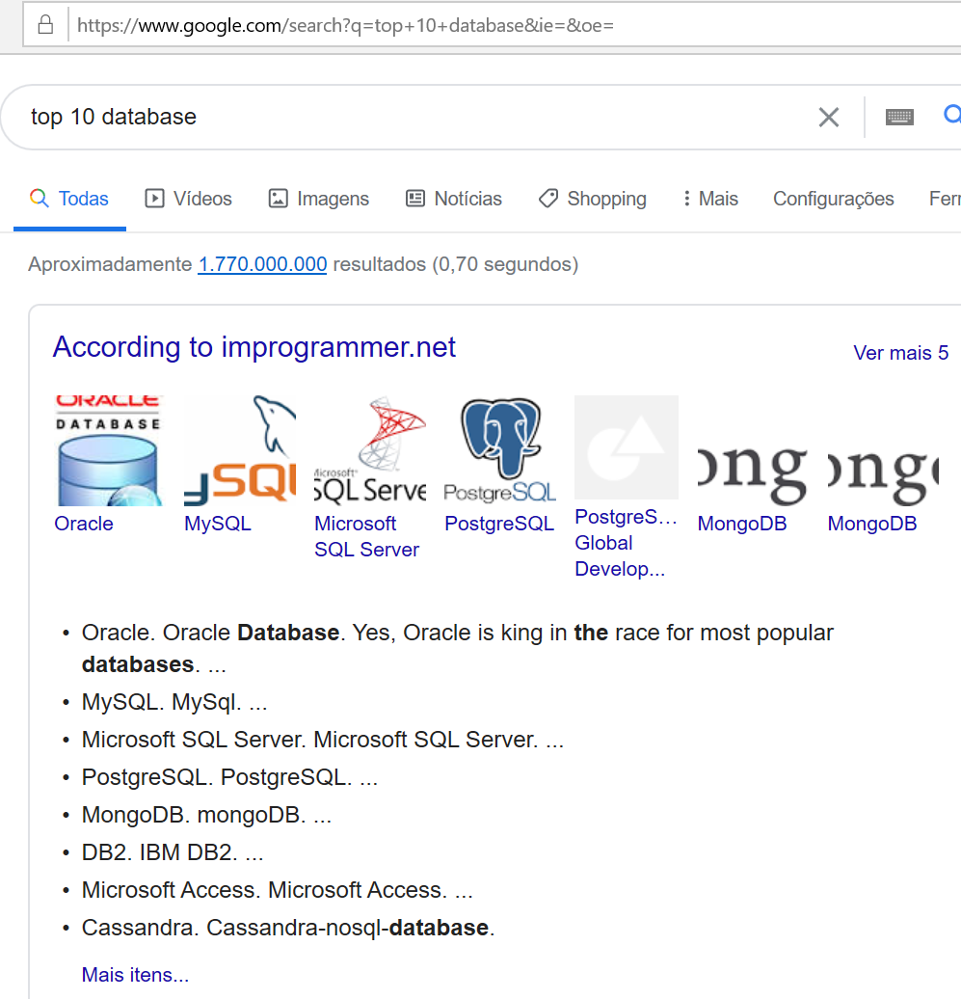Click the 'MongoDB. mongoDB.' bullet text
961x999 pixels.
point(206,815)
